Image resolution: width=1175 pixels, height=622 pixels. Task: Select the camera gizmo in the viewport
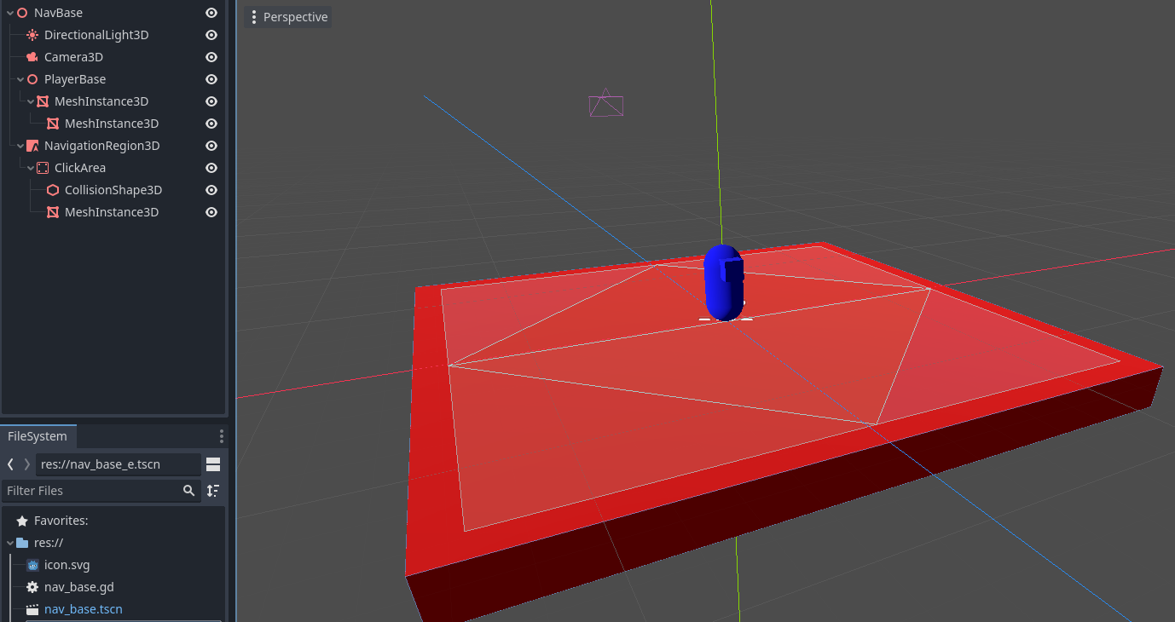[605, 104]
